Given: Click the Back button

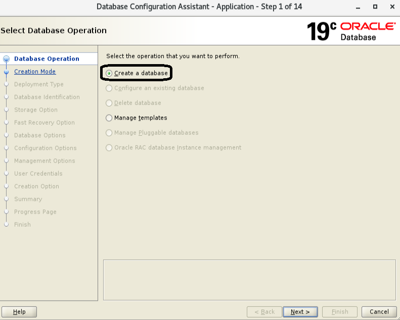Looking at the screenshot, I should (x=264, y=311).
